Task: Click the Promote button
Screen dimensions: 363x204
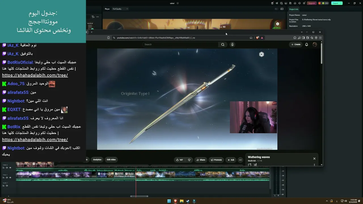Action: tap(216, 160)
